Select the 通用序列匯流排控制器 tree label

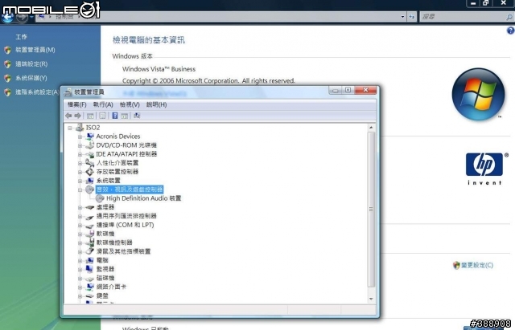tap(126, 216)
